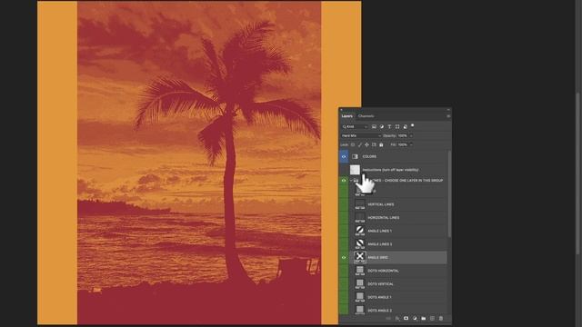
Task: Create new fill or adjustment layer
Action: click(415, 319)
